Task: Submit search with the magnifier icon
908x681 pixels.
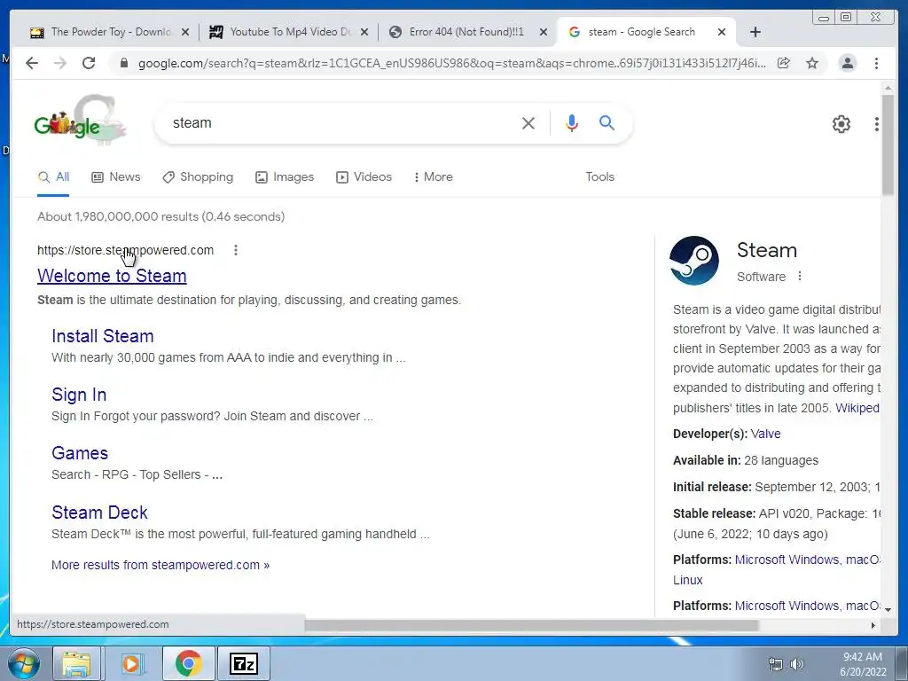Action: [x=607, y=122]
